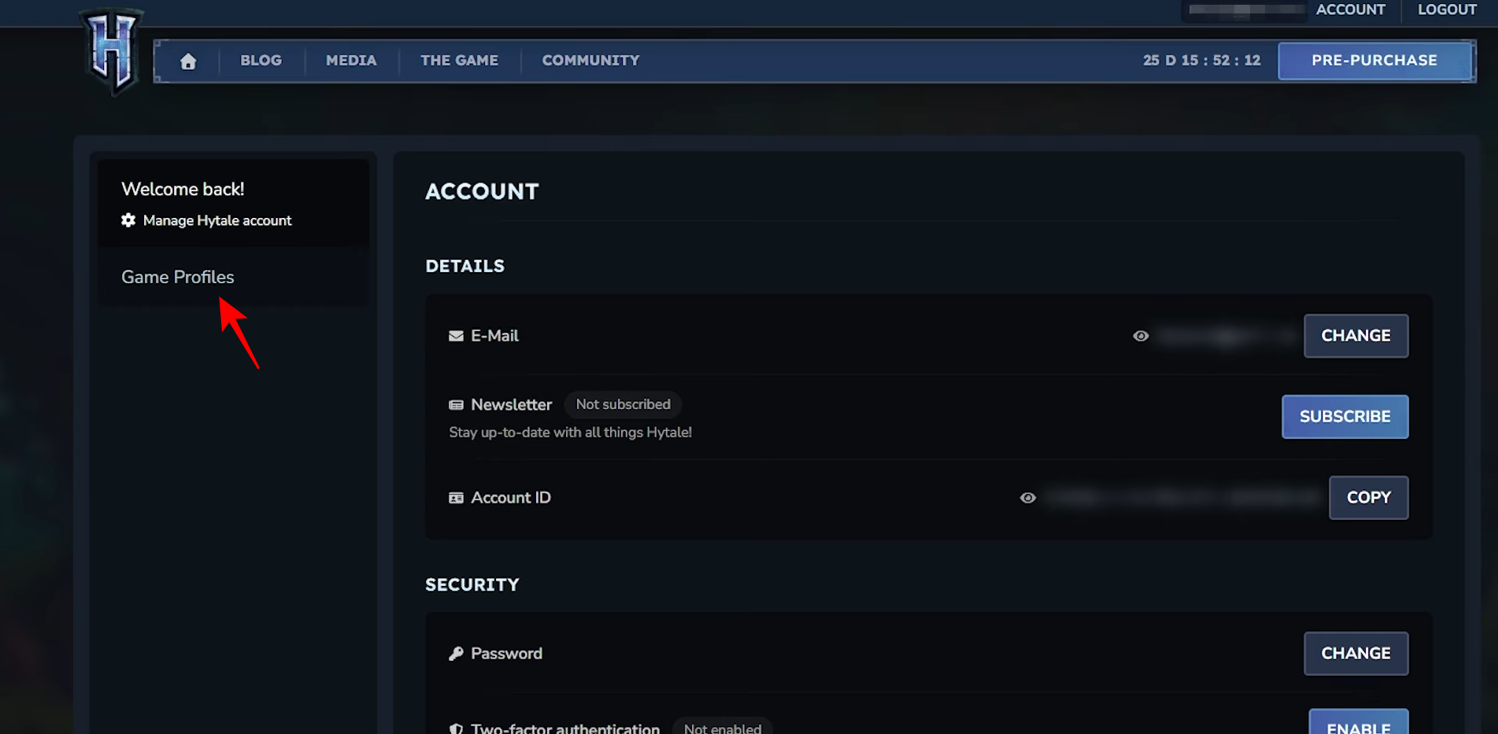Subscribe to the newsletter

tap(1345, 416)
